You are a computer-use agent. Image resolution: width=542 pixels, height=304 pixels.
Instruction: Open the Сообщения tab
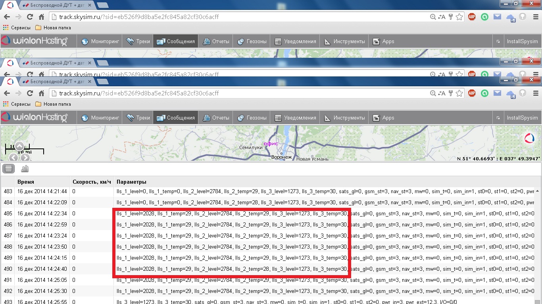click(x=176, y=118)
